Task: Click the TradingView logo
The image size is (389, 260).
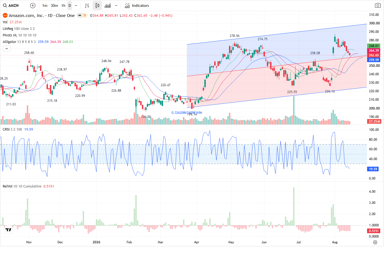Action: (x=8, y=230)
